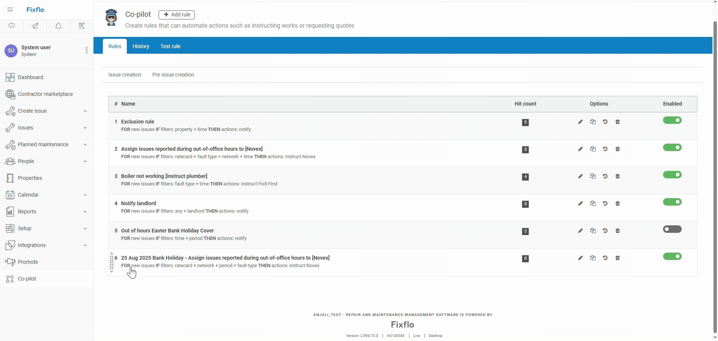
Task: Edit the 25 Aug 2025 Bank Holiday rule
Action: click(580, 258)
